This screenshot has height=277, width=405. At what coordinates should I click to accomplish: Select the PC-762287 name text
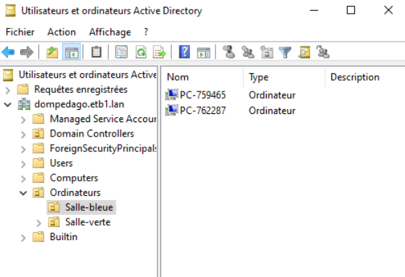202,111
